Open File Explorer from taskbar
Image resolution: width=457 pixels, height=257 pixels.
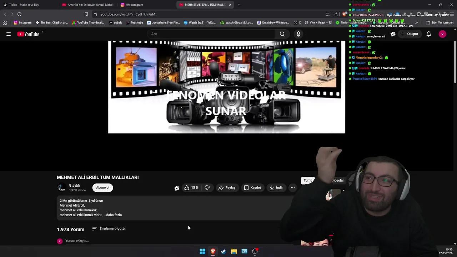pyautogui.click(x=234, y=251)
